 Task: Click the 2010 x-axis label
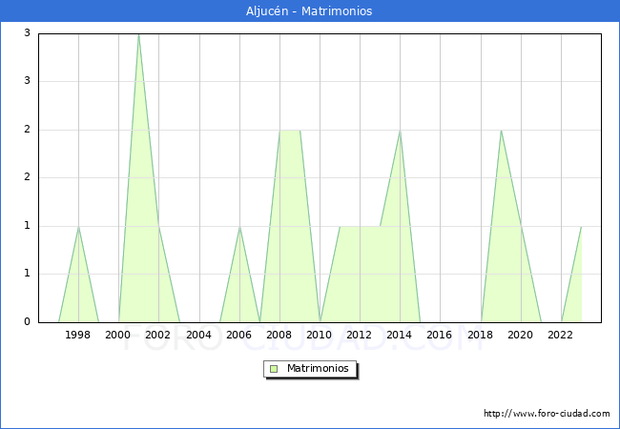(x=320, y=335)
